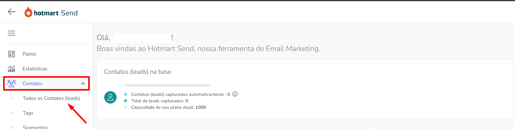Image resolution: width=515 pixels, height=129 pixels.
Task: Open the Painel menu item
Action: pyautogui.click(x=29, y=54)
